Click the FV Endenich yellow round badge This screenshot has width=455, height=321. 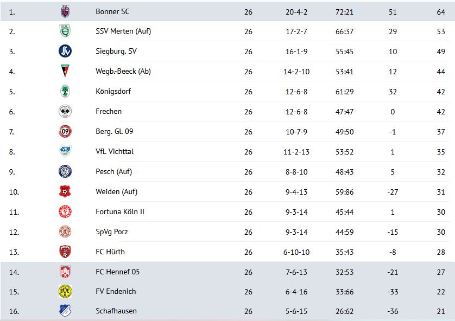65,291
